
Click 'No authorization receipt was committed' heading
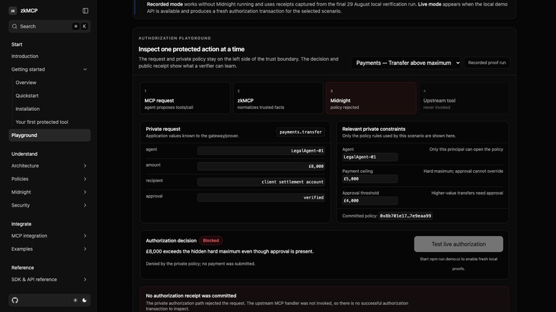[x=191, y=295]
